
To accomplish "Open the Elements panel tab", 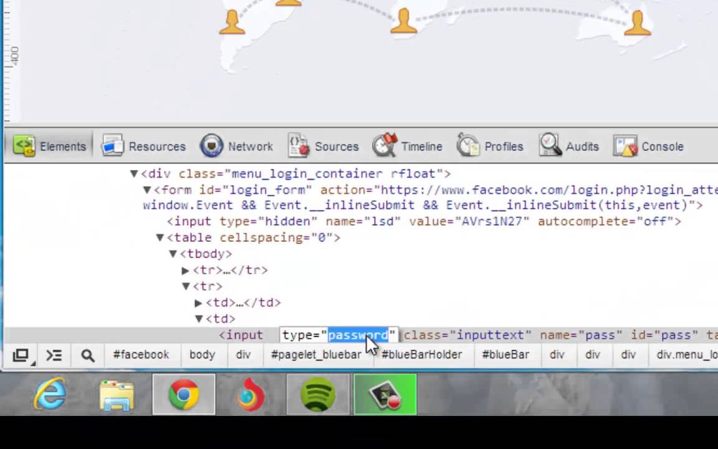I will [x=49, y=146].
